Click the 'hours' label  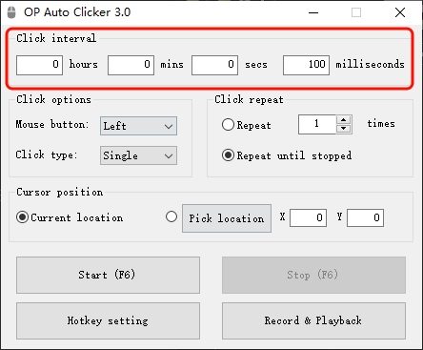[x=84, y=64]
